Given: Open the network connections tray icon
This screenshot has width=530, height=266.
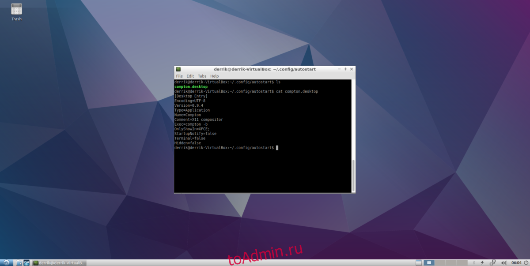Looking at the screenshot, I should tap(493, 263).
